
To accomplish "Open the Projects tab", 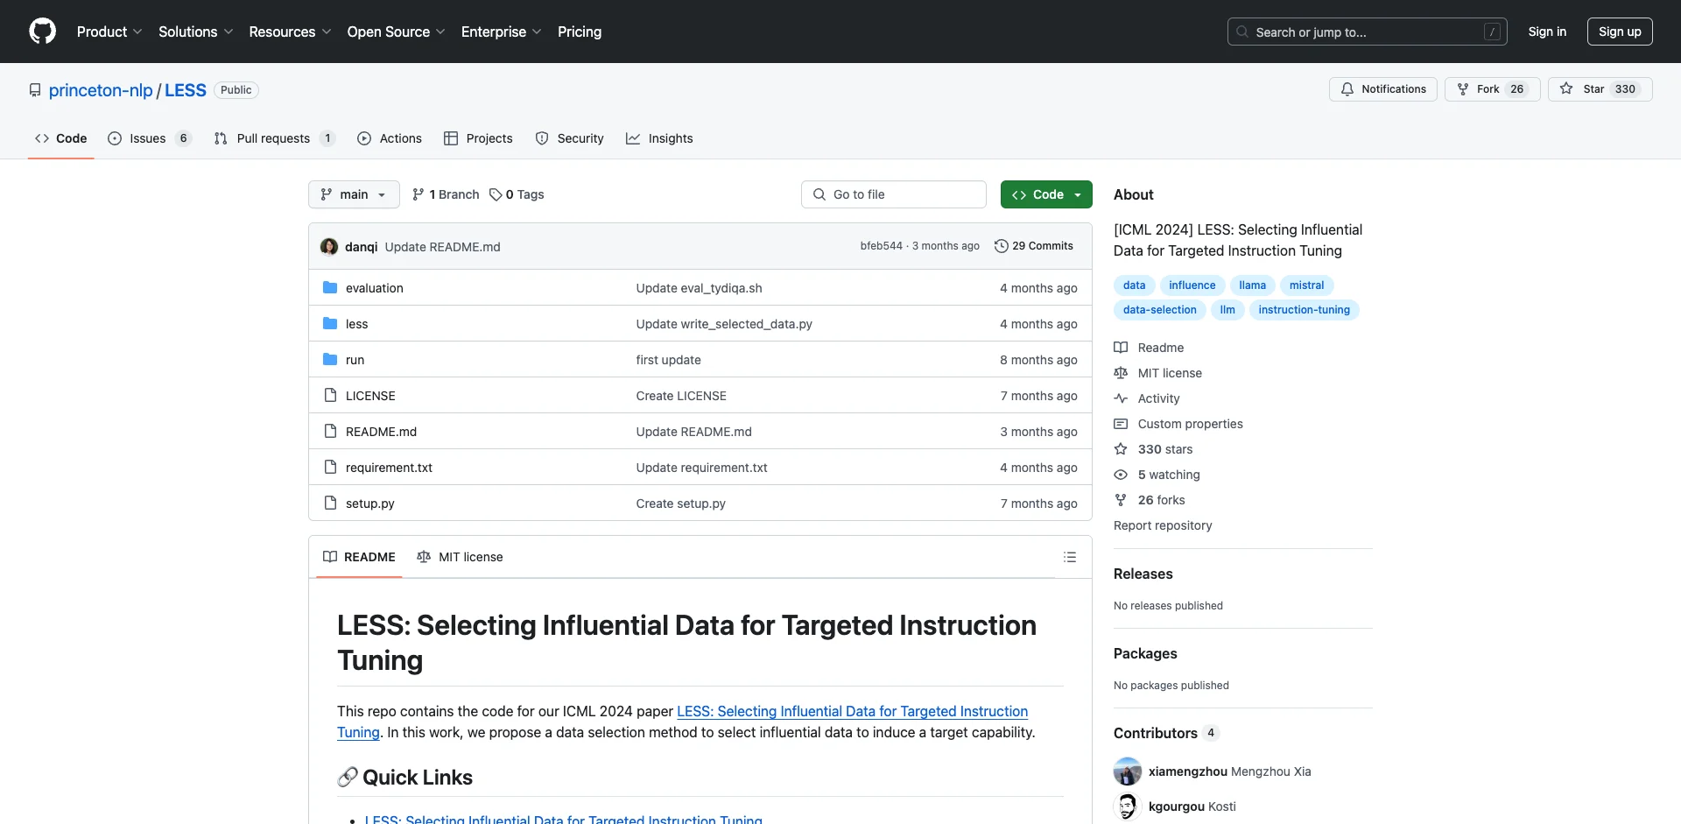I will tap(478, 138).
